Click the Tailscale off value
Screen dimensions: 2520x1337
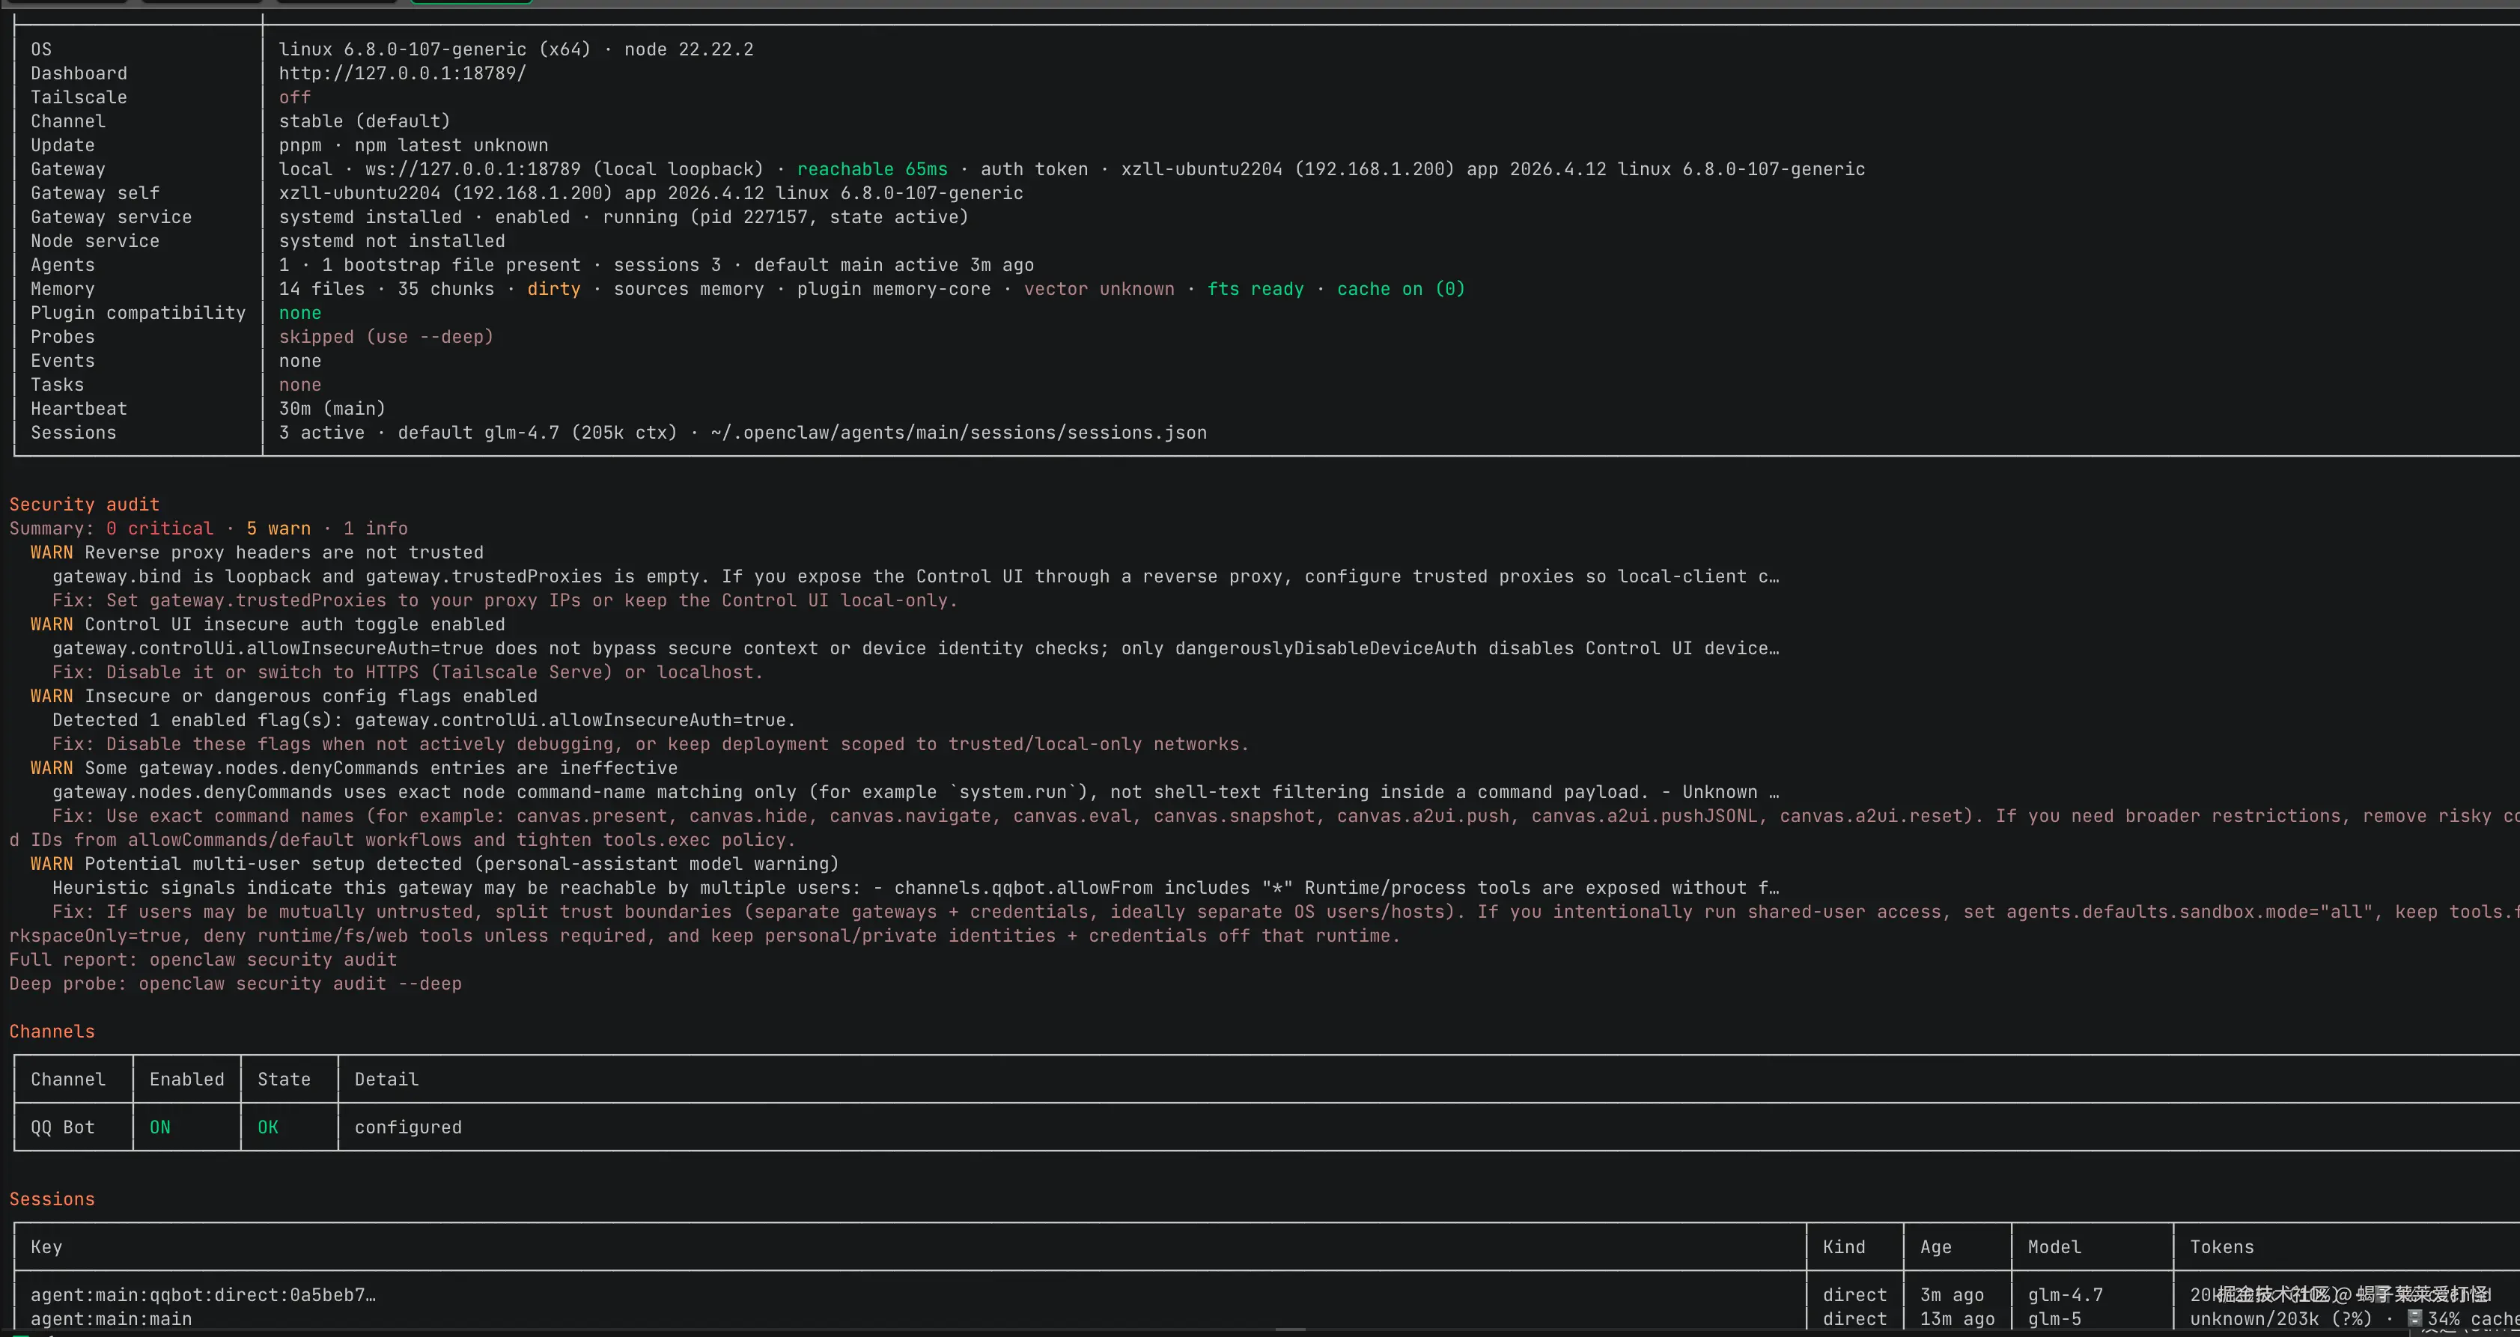click(x=294, y=97)
